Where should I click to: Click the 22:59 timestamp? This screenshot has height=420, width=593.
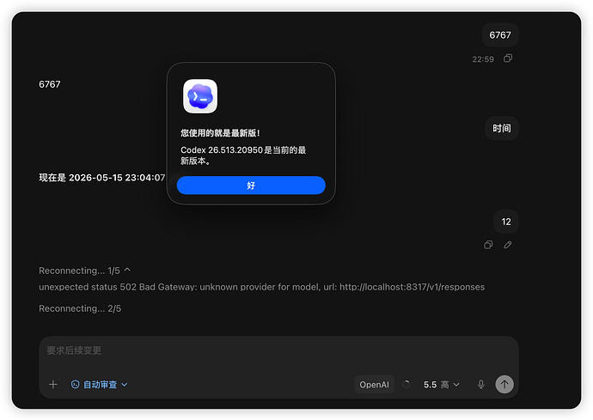click(483, 59)
